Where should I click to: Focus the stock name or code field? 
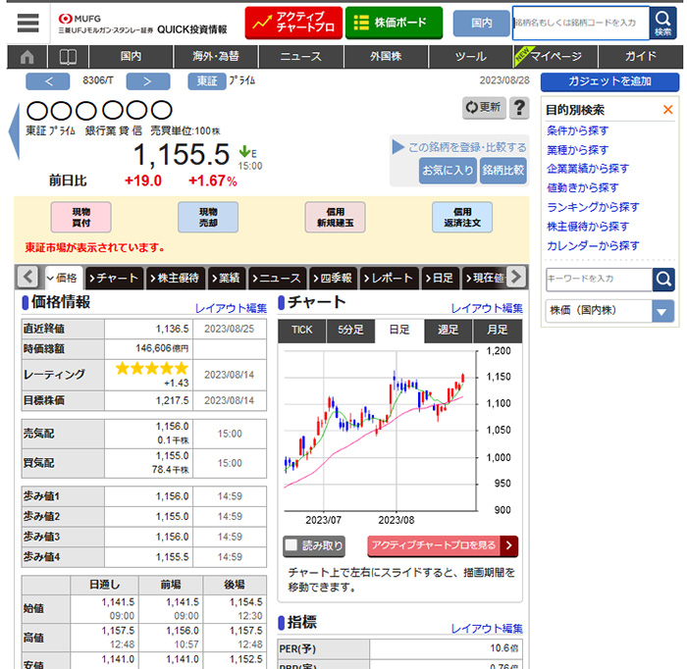[581, 23]
